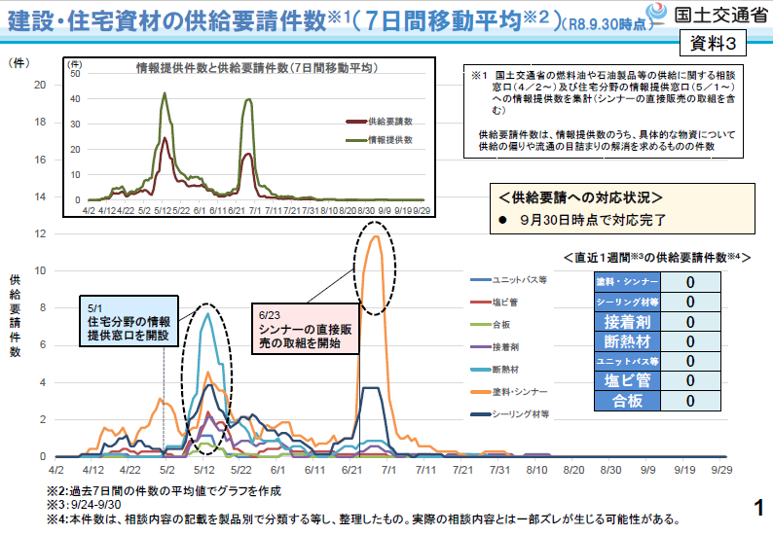The image size is (773, 535).
Task: Click the 国土交通省 emblem logo icon
Action: (655, 13)
